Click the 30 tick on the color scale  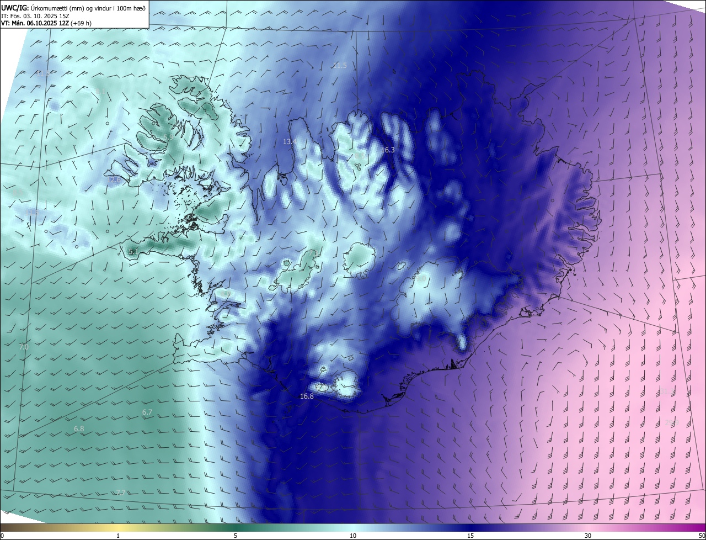588,536
